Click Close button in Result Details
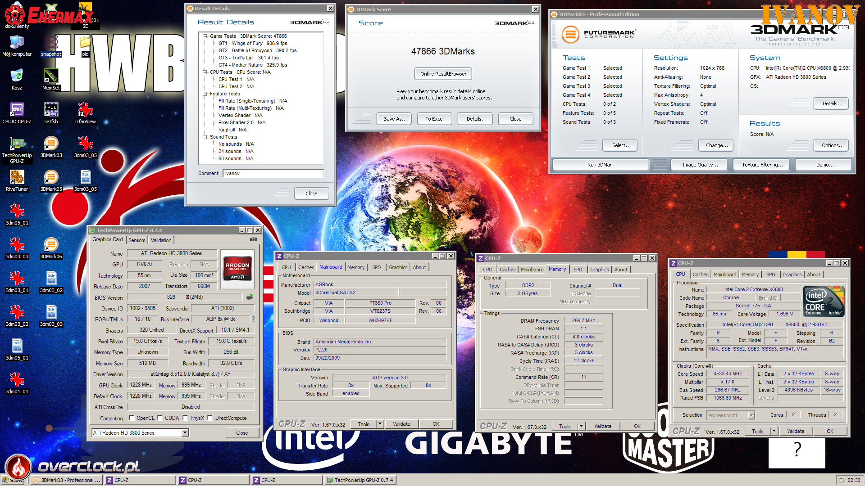Viewport: 865px width, 486px height. coord(311,193)
